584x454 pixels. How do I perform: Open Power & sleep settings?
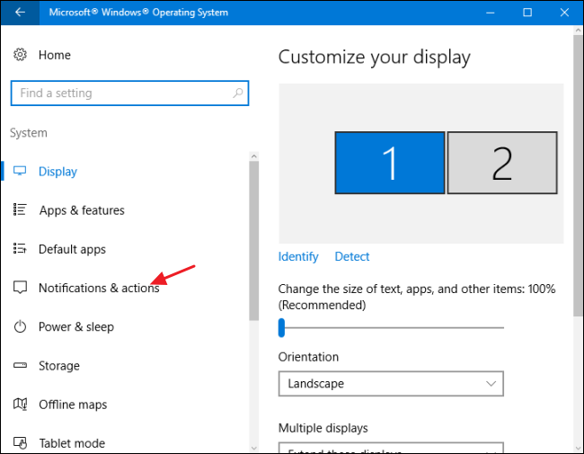coord(75,327)
